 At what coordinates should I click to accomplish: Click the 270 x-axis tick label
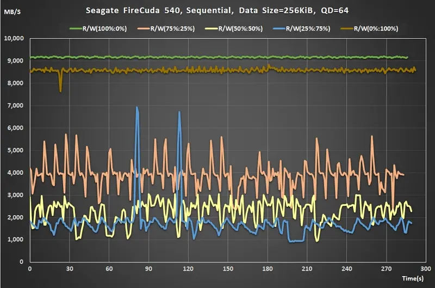coord(387,269)
